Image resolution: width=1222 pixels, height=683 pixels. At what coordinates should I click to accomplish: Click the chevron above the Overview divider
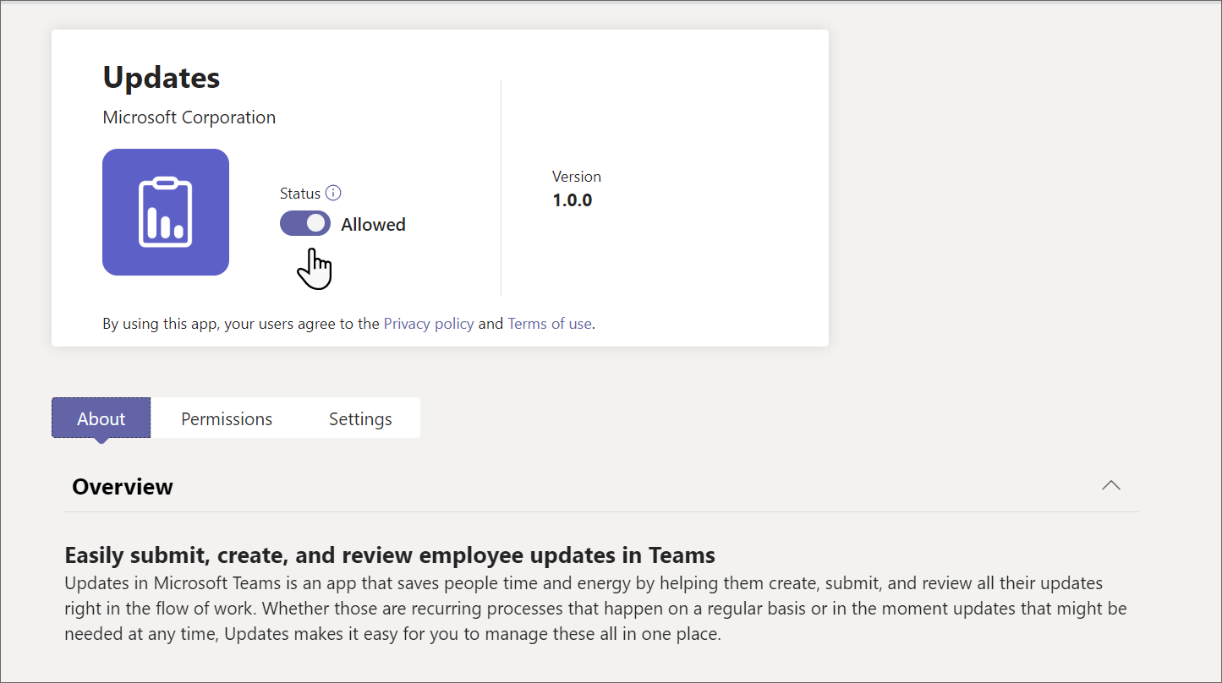[x=1110, y=485]
